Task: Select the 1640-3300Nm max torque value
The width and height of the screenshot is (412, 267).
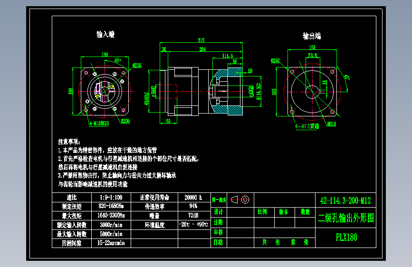Action: [x=111, y=215]
